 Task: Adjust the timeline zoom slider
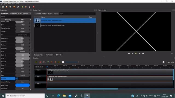pos(72,62)
